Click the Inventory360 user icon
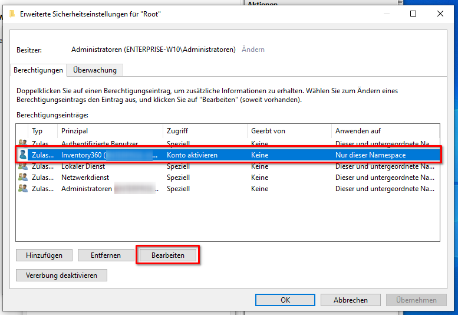 click(23, 155)
